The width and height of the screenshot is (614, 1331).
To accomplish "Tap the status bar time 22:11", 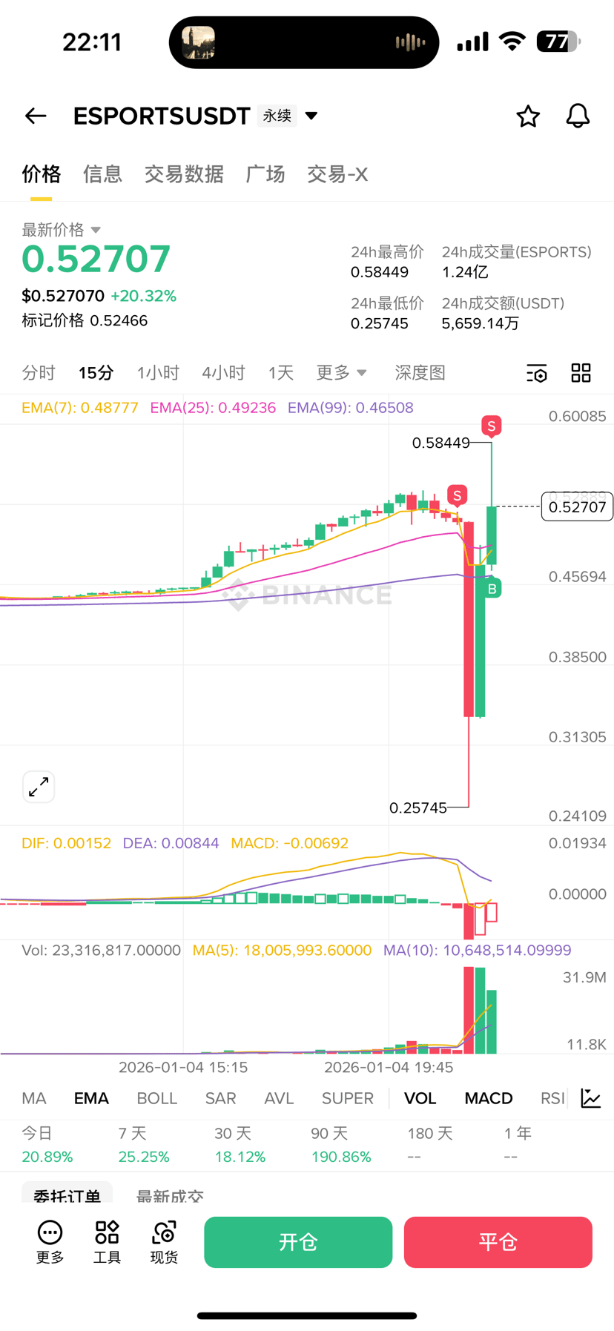I will tap(92, 42).
